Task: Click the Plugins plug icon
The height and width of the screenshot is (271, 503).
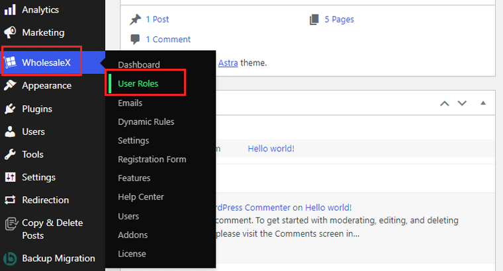Action: 10,108
